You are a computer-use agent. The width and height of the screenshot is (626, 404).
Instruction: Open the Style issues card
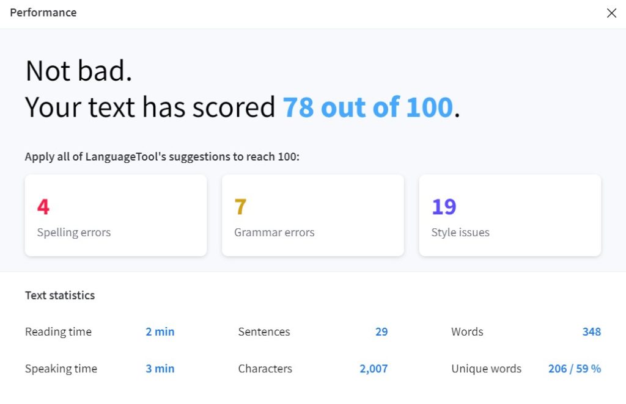point(509,215)
